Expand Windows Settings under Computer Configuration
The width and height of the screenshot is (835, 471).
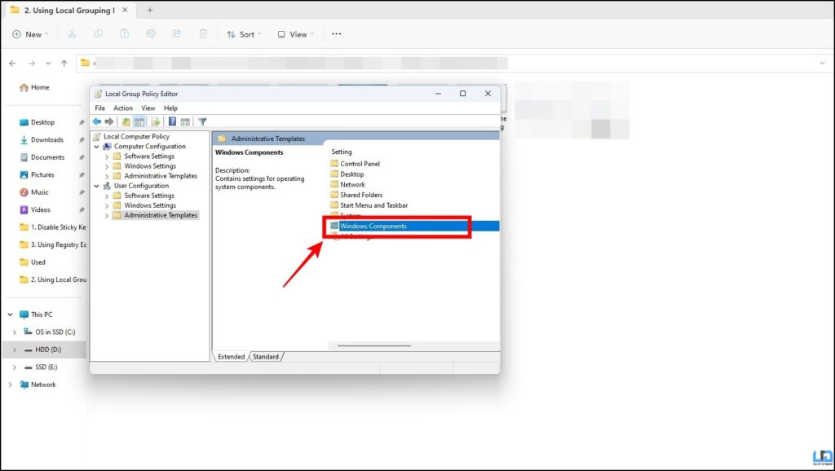107,166
